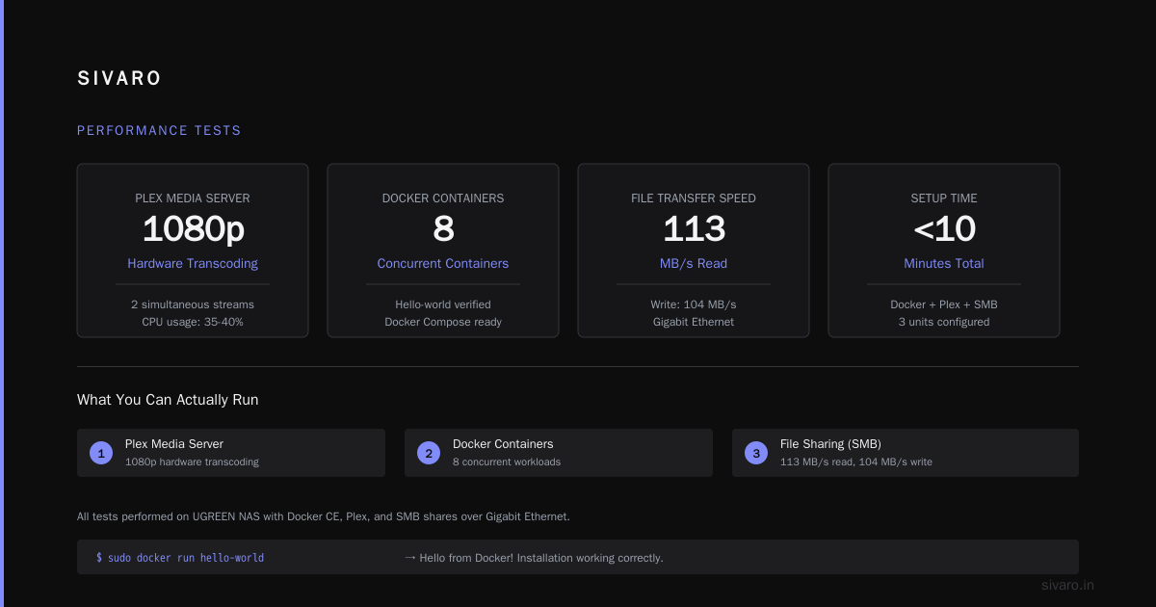Select the PERFORMANCE TESTS heading
1156x607 pixels.
coord(159,131)
